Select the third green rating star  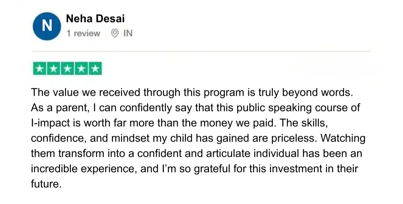68,69
